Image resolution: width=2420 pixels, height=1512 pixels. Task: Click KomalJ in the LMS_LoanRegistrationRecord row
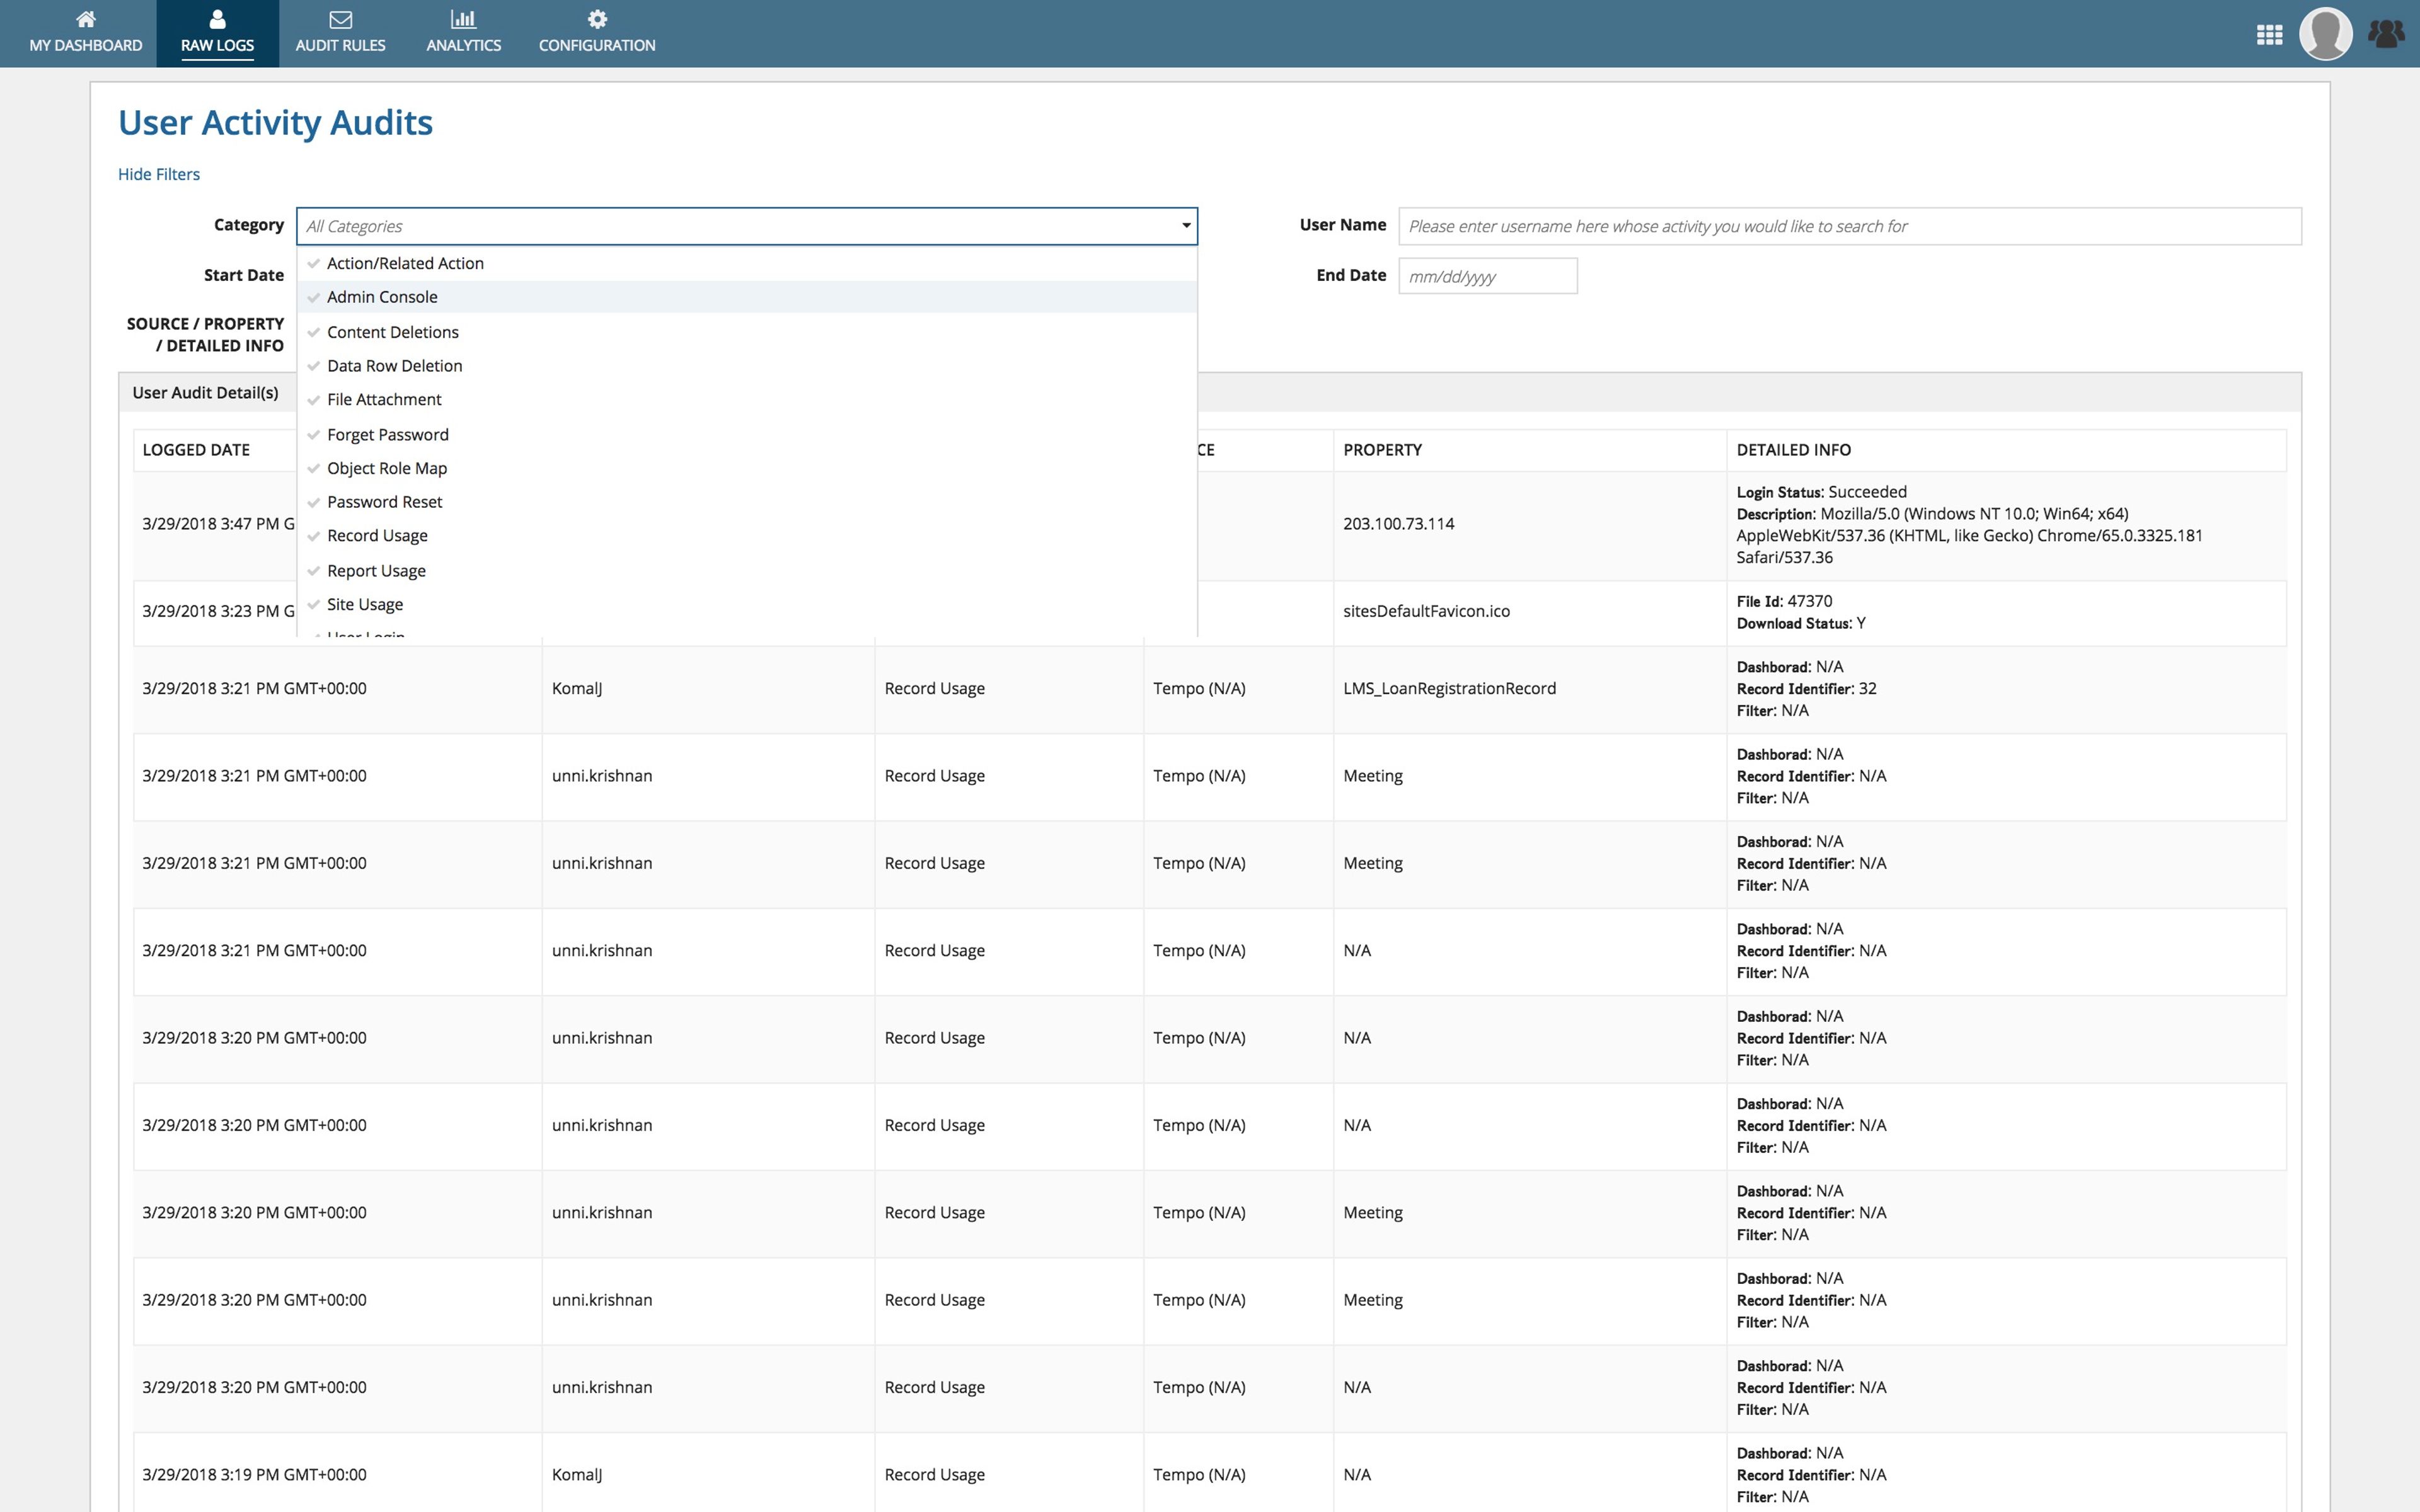pos(577,688)
